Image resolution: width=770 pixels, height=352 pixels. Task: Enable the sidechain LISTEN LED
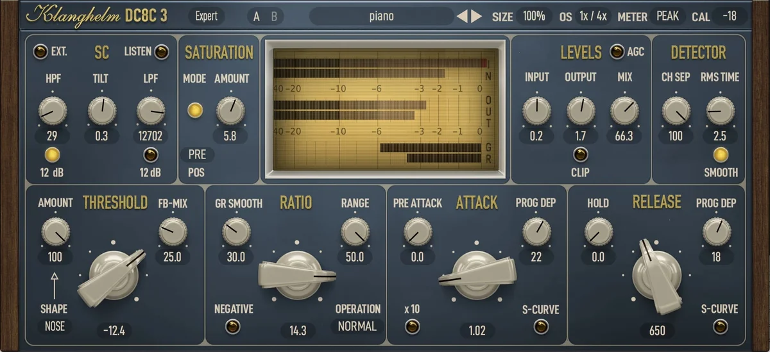pyautogui.click(x=161, y=52)
